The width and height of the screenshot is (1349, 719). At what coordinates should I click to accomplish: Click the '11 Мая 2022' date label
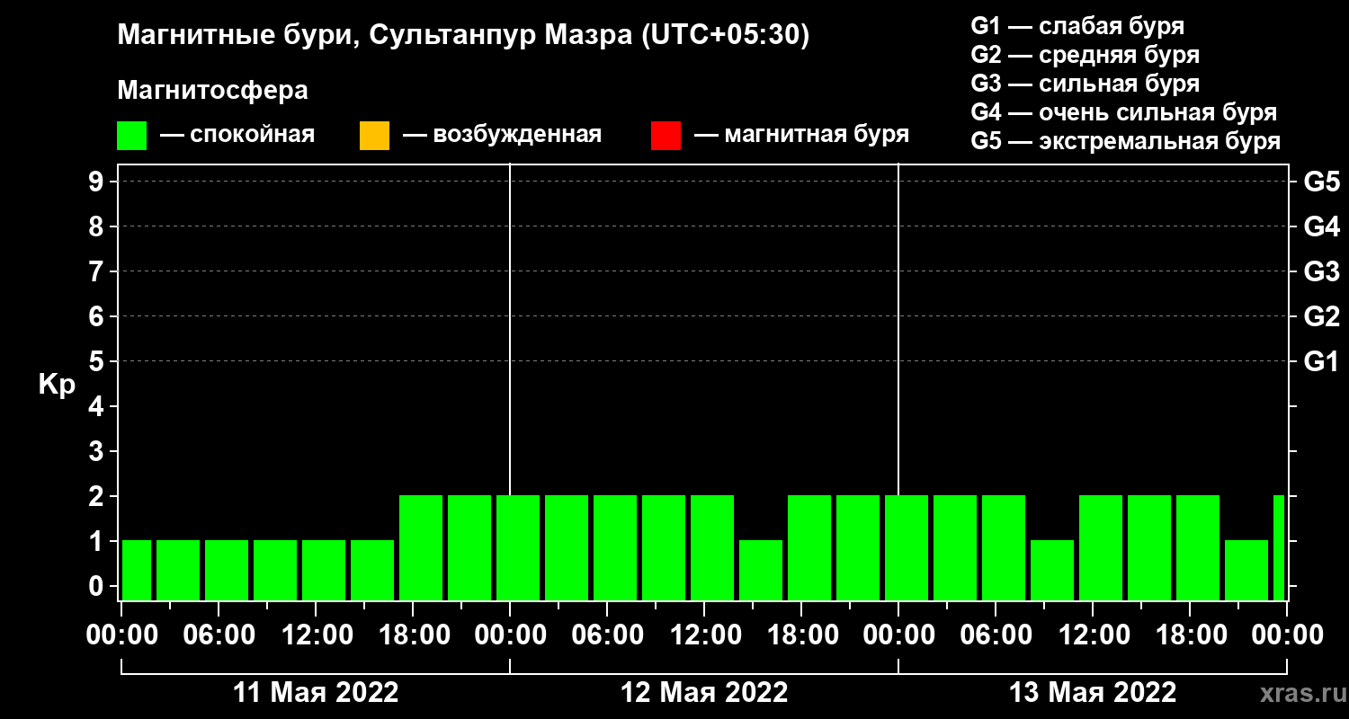click(316, 692)
